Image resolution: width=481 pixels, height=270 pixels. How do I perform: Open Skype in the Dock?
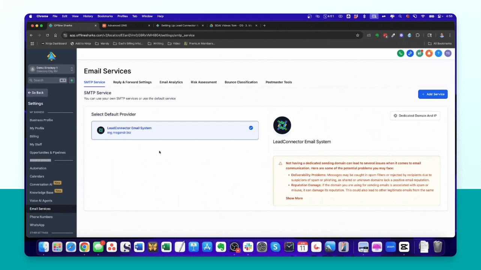pyautogui.click(x=275, y=247)
